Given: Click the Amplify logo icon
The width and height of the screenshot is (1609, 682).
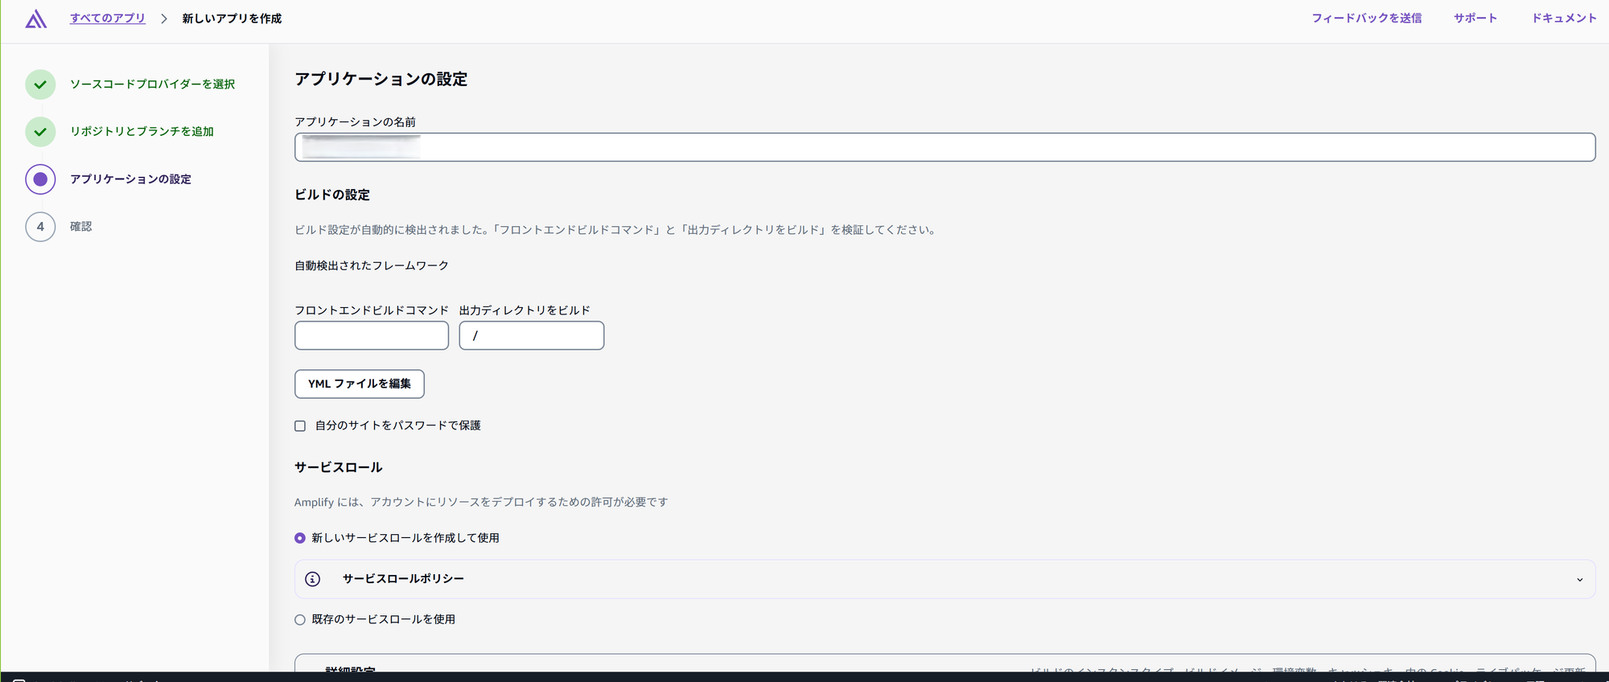Looking at the screenshot, I should pyautogui.click(x=35, y=18).
